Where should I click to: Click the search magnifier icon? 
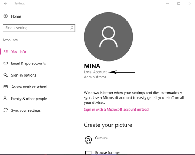click(x=72, y=28)
